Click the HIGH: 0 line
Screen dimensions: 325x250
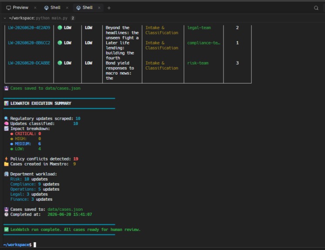(26, 139)
